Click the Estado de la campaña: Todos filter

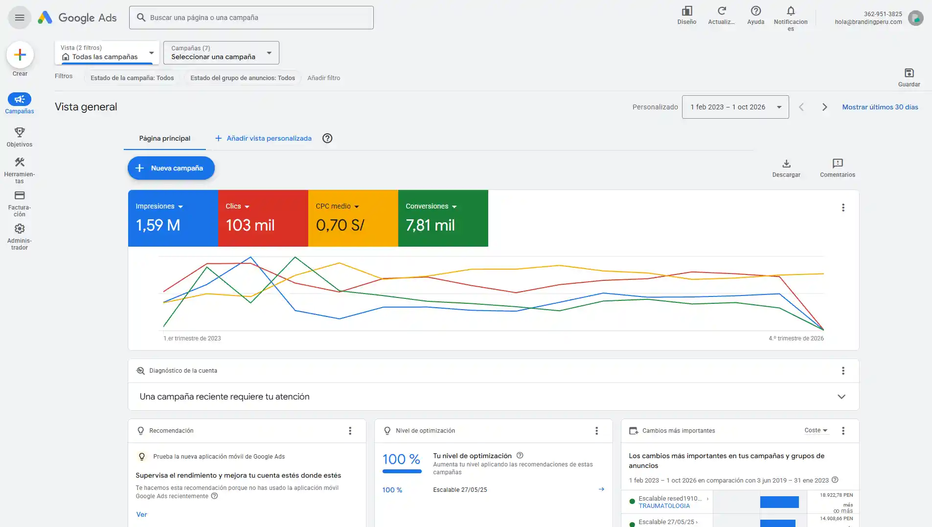132,78
